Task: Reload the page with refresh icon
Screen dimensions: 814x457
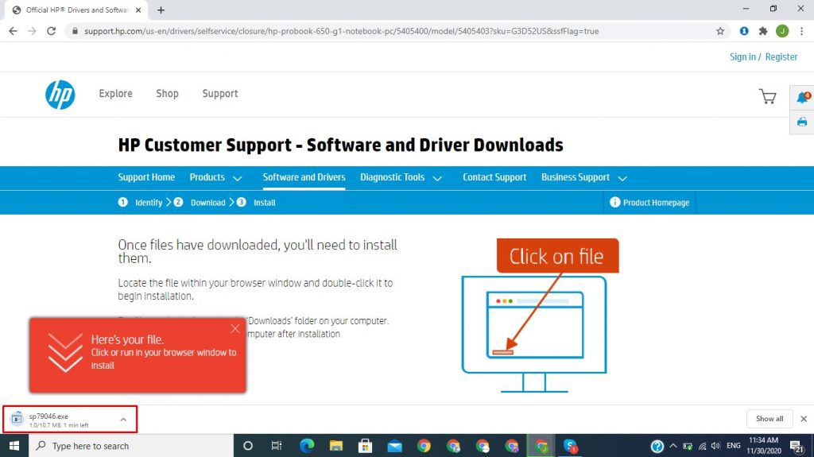Action: pos(52,32)
